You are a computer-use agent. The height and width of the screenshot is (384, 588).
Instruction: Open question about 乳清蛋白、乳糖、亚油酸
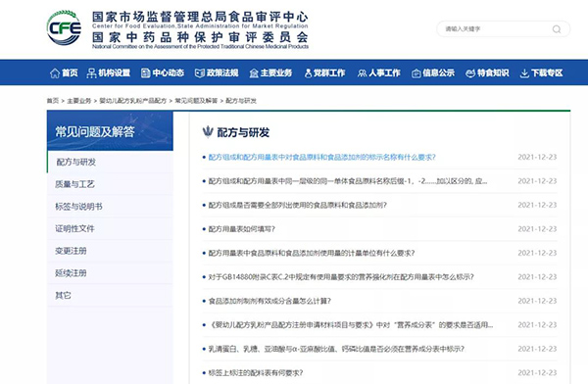pos(336,349)
